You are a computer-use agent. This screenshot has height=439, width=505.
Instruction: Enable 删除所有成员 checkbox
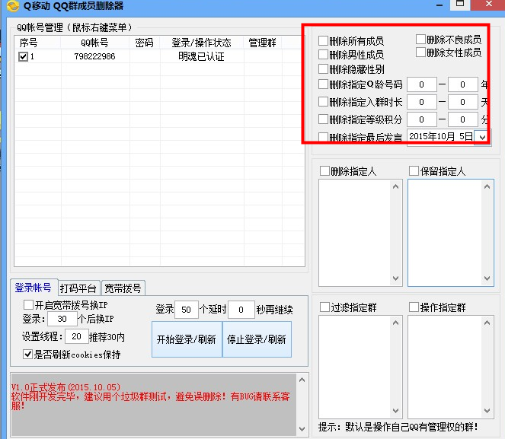(x=323, y=41)
